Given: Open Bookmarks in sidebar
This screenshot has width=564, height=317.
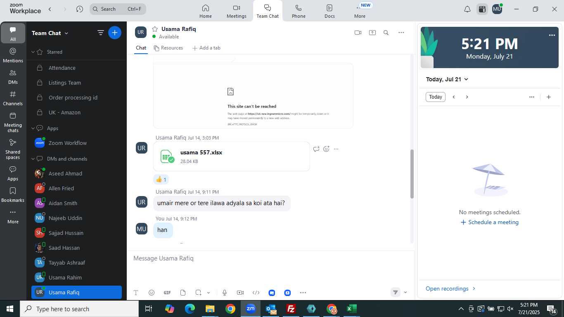Looking at the screenshot, I should [13, 195].
